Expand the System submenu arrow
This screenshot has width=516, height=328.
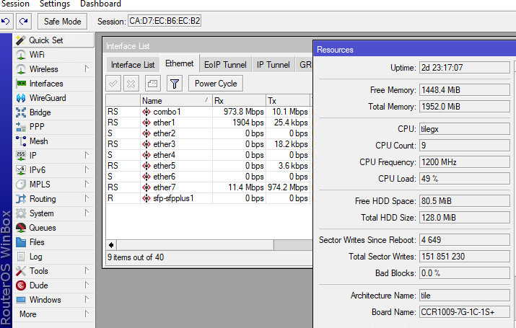[x=87, y=213]
